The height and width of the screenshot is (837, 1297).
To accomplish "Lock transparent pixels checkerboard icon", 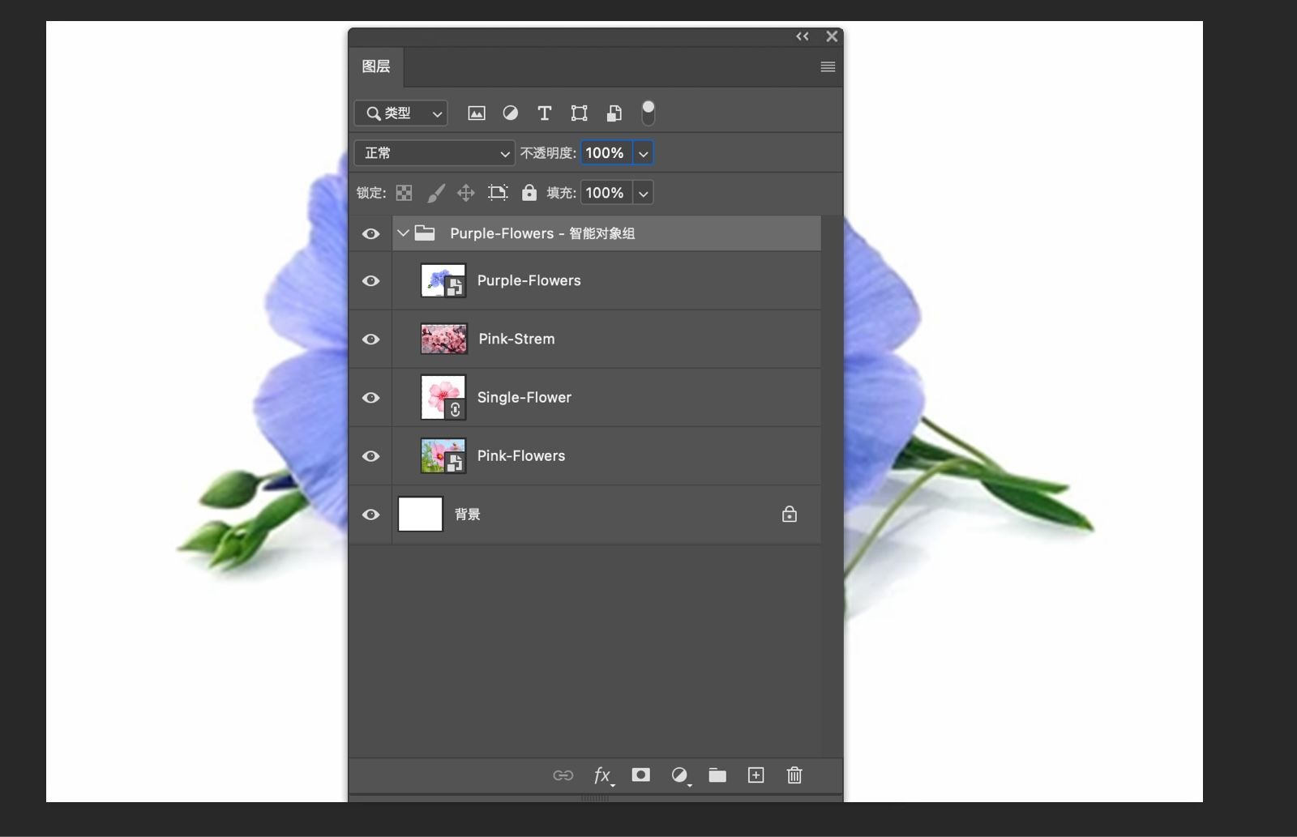I will 404,193.
